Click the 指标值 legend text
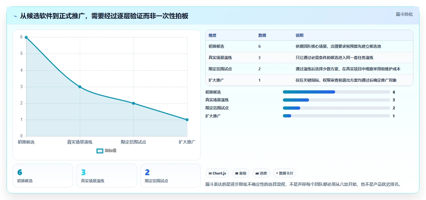 pyautogui.click(x=111, y=151)
